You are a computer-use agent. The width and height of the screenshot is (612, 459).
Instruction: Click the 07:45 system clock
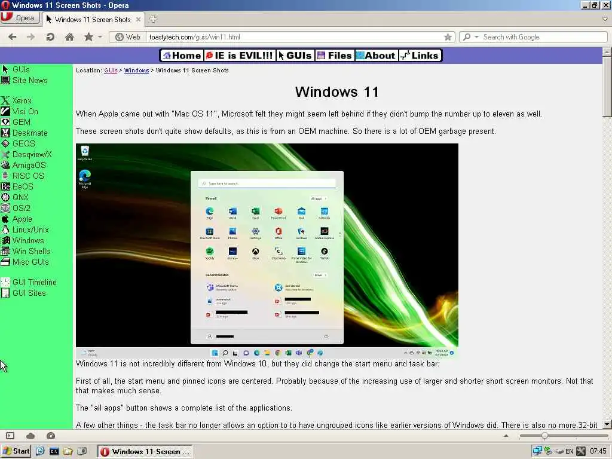(x=598, y=452)
